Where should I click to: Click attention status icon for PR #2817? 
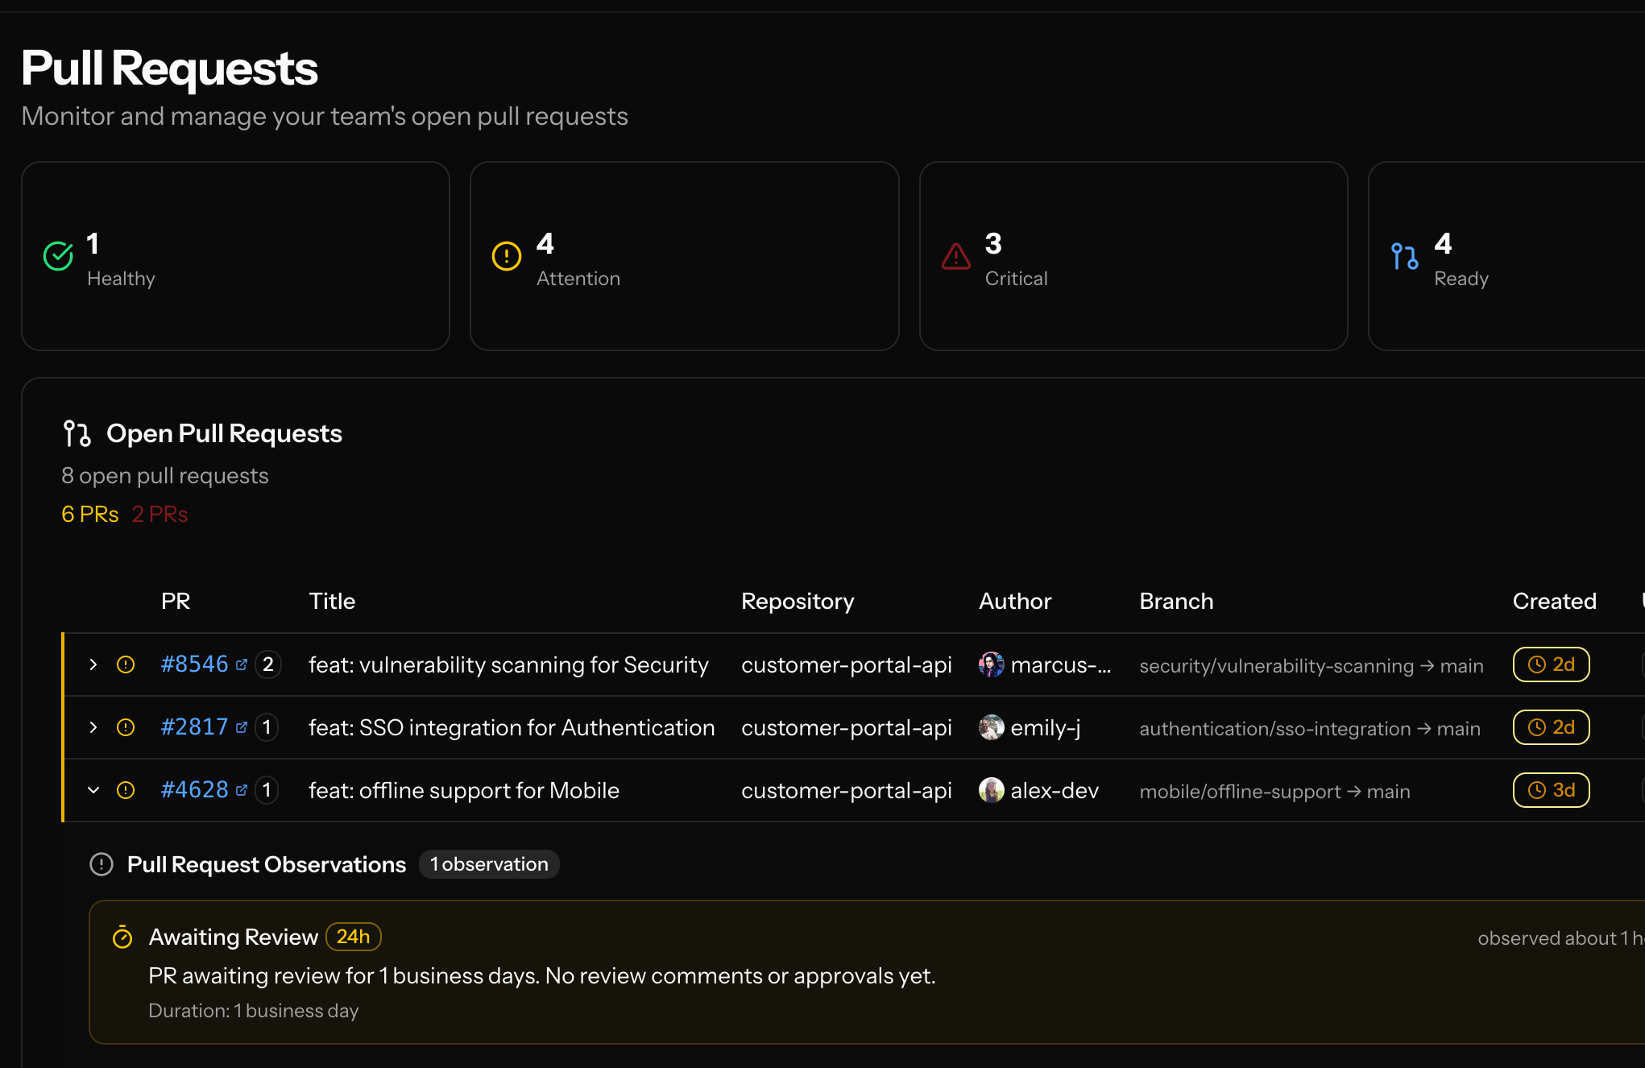(126, 727)
